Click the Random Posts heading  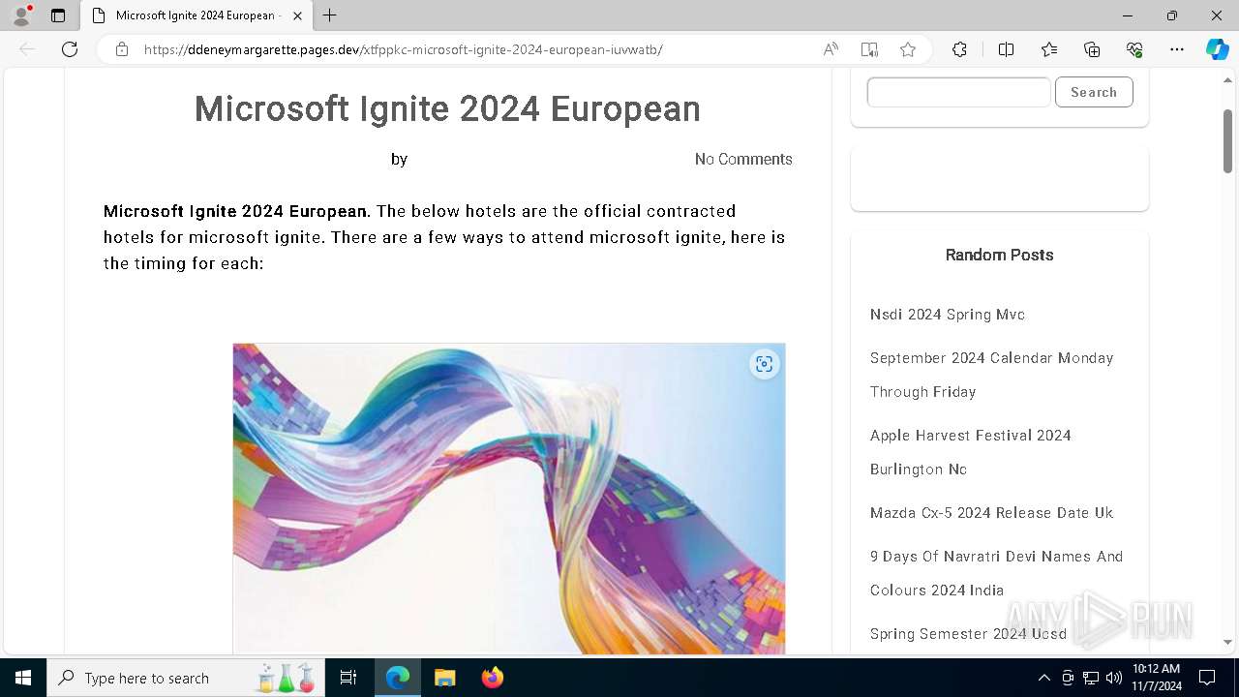click(999, 255)
